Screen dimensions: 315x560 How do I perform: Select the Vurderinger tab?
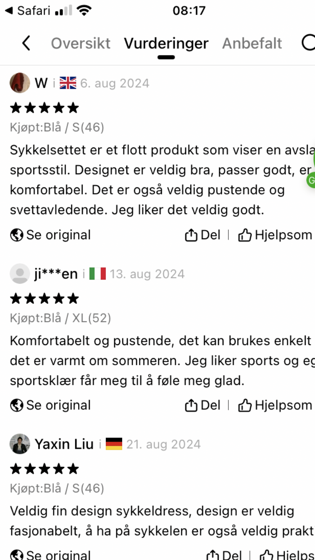click(x=166, y=43)
